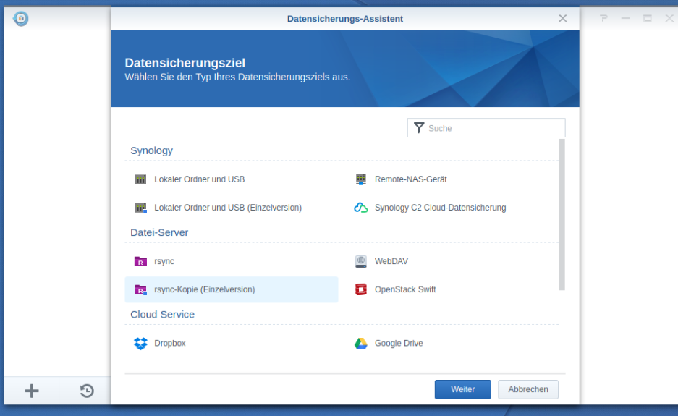678x416 pixels.
Task: Click the purple rsync folder icon
Action: click(x=140, y=261)
